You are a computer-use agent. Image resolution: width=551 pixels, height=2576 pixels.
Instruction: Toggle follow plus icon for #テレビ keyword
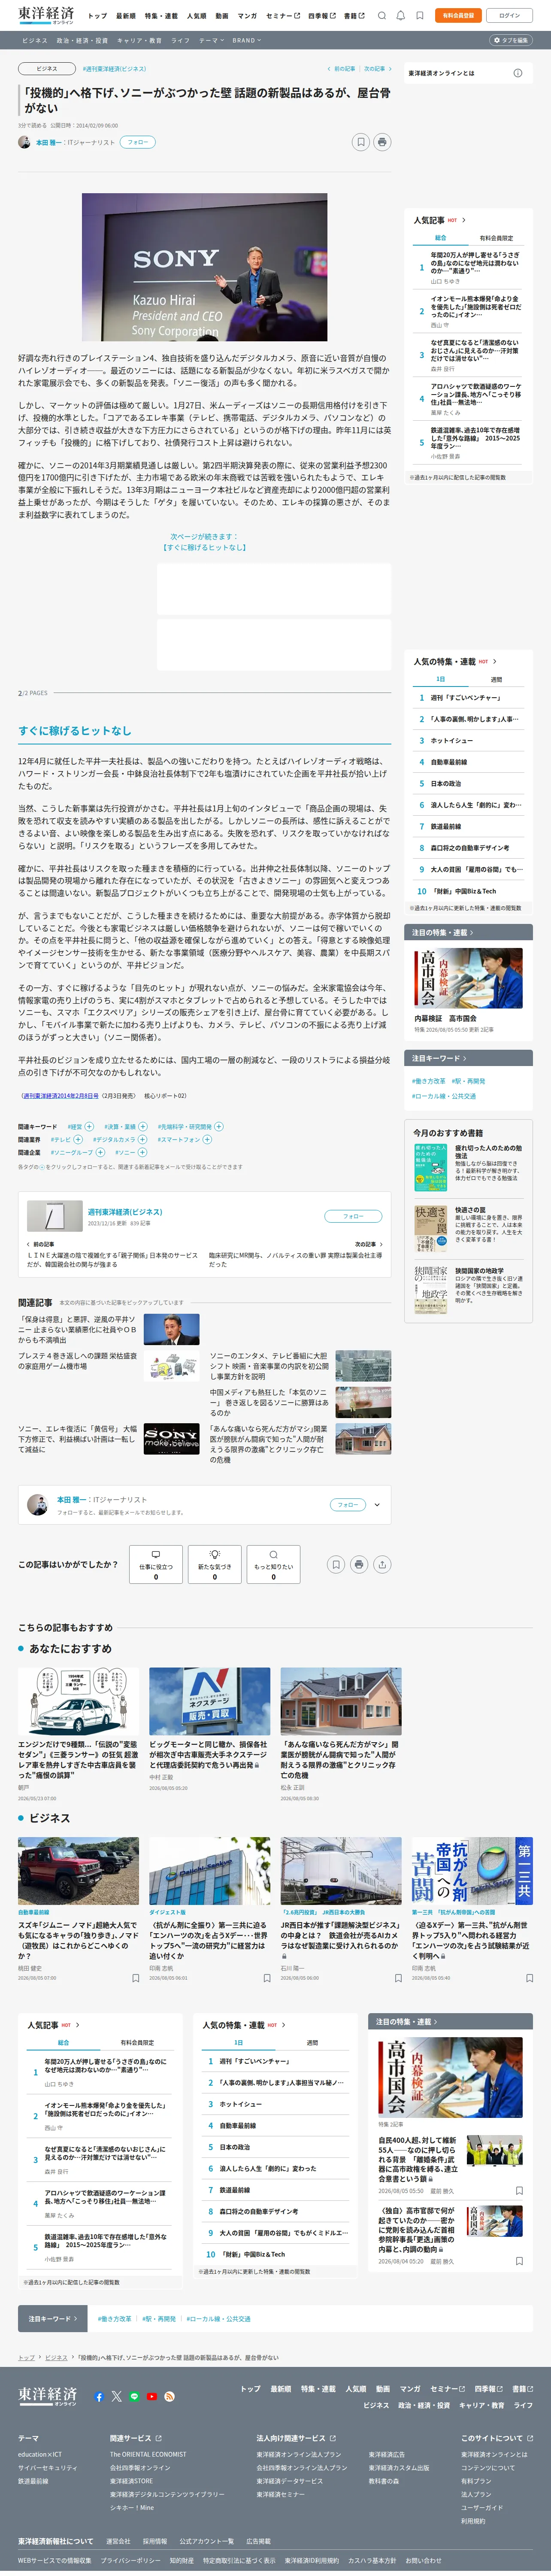click(79, 1139)
